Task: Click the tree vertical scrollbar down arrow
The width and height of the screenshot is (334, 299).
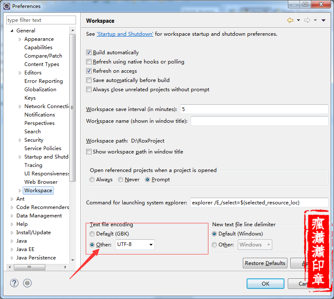Action: pyautogui.click(x=73, y=260)
